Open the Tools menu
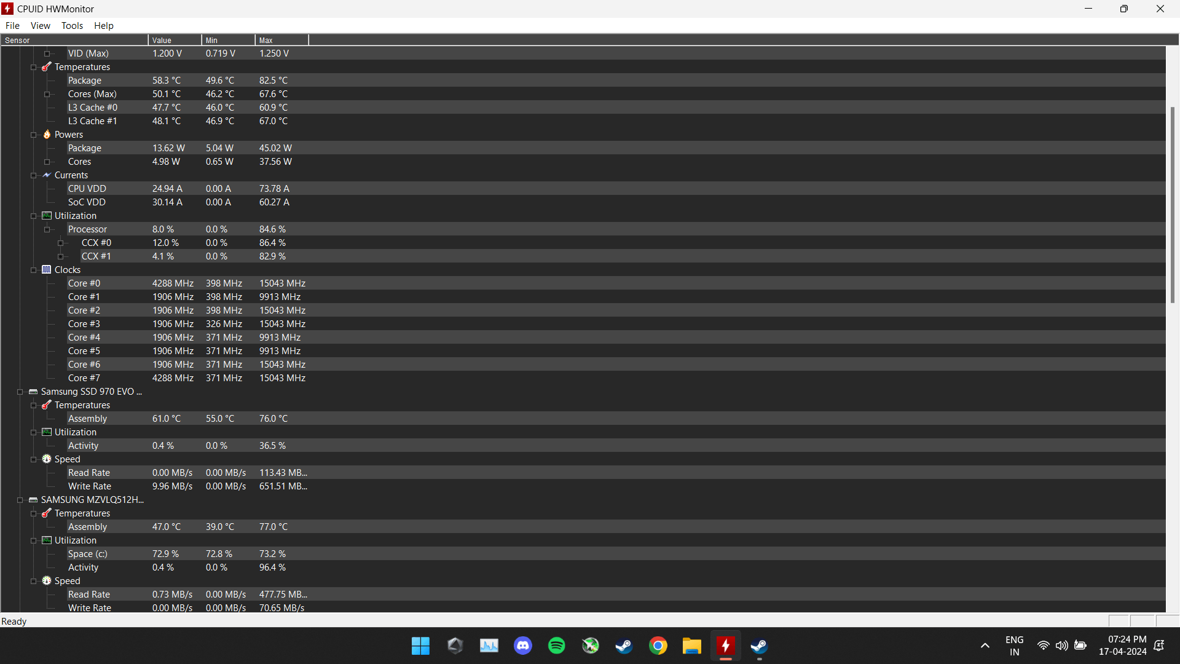Viewport: 1180px width, 664px height. pyautogui.click(x=72, y=26)
